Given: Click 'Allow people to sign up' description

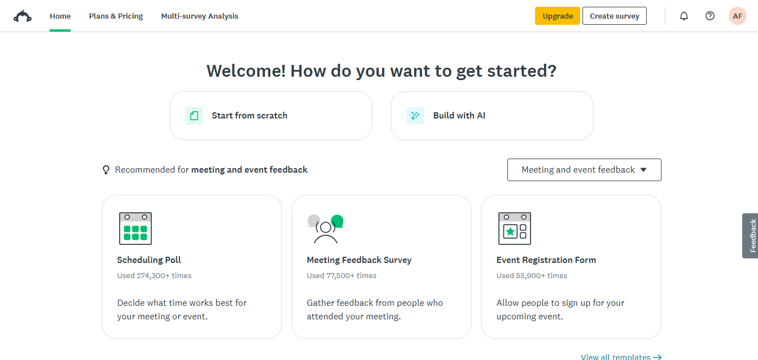Looking at the screenshot, I should tap(560, 310).
